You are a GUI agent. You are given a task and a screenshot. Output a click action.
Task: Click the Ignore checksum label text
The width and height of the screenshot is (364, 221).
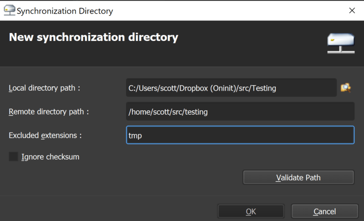50,157
